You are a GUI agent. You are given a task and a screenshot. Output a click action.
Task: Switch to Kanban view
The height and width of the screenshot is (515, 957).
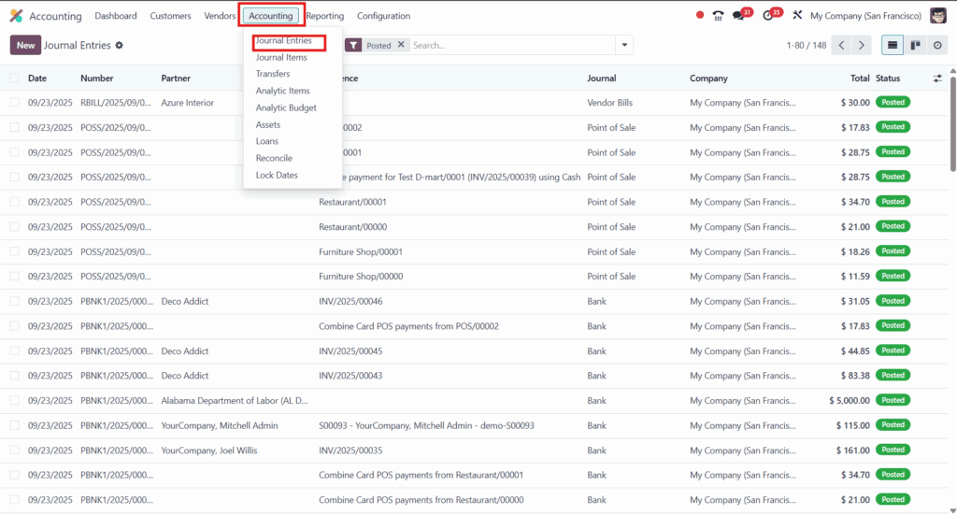[x=915, y=45]
